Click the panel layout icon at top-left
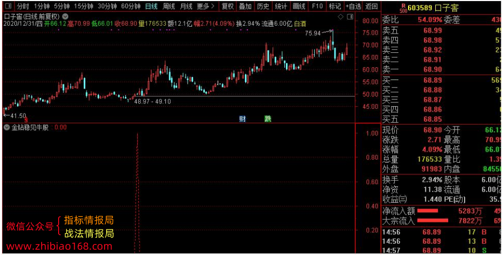 (9, 6)
